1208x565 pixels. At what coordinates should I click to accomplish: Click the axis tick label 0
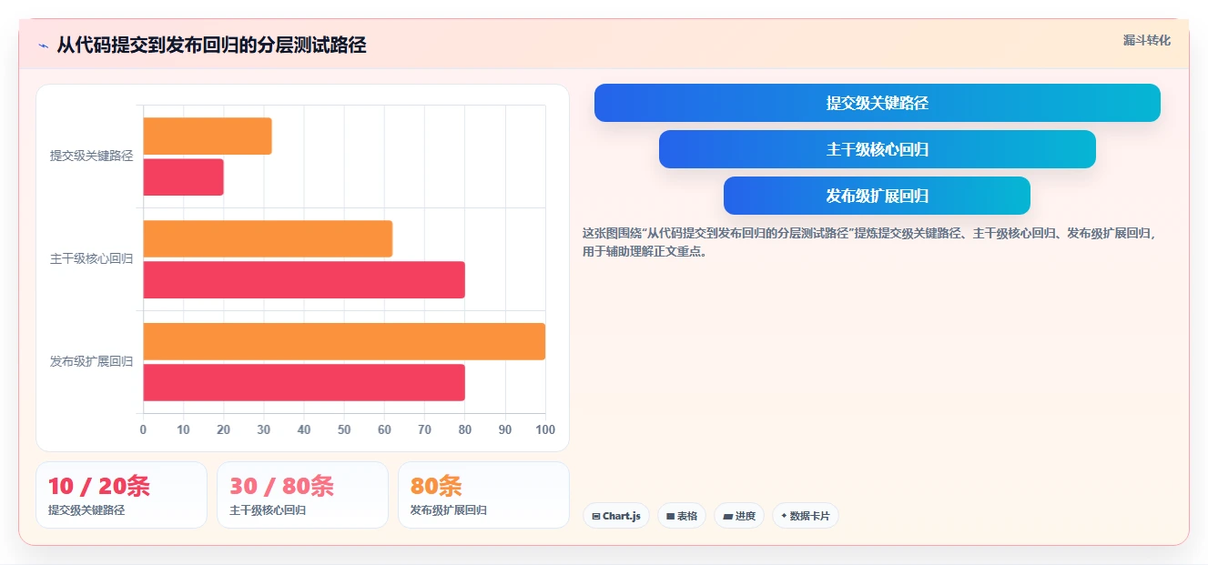(x=143, y=430)
